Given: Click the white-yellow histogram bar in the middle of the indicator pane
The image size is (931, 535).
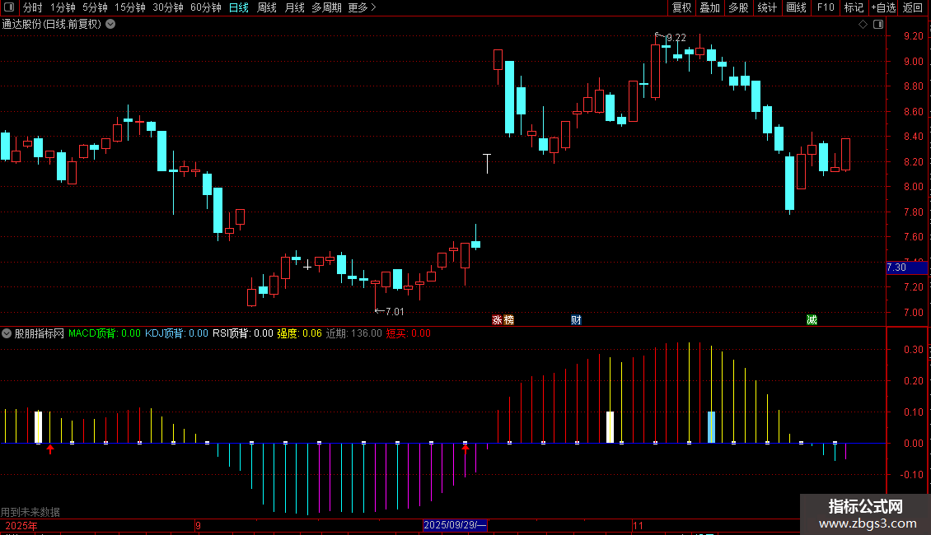Looking at the screenshot, I should 610,427.
